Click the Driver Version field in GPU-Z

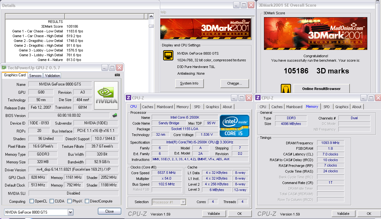pyautogui.click(x=73, y=169)
